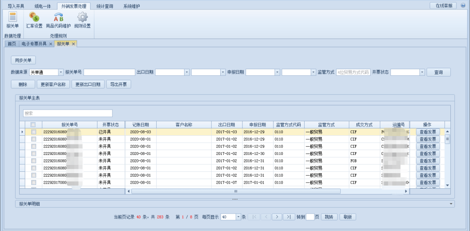Click the 已开具 status cell
Screen dimensions: 470x231
point(111,132)
